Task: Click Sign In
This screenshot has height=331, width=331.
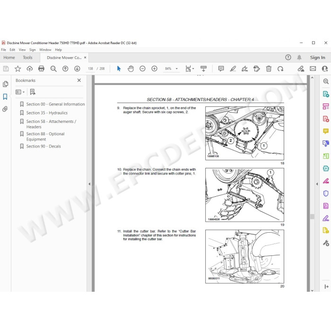Action: coord(317,57)
